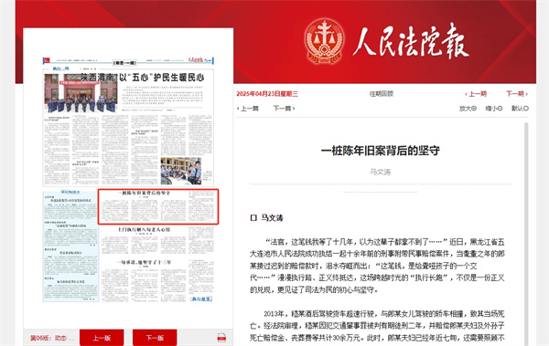This screenshot has width=549, height=346.
Task: Reset text size with 默认
Action: pyautogui.click(x=520, y=109)
